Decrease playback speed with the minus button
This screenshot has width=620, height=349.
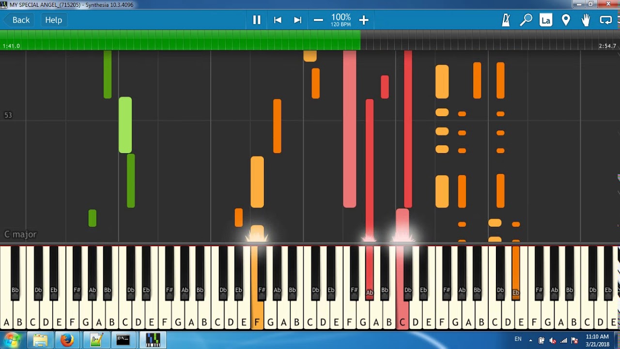click(x=318, y=20)
